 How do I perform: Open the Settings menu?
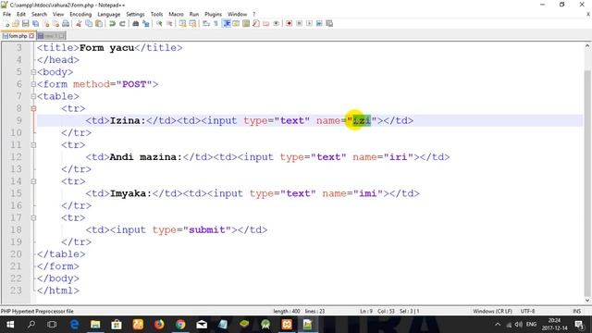coord(135,14)
